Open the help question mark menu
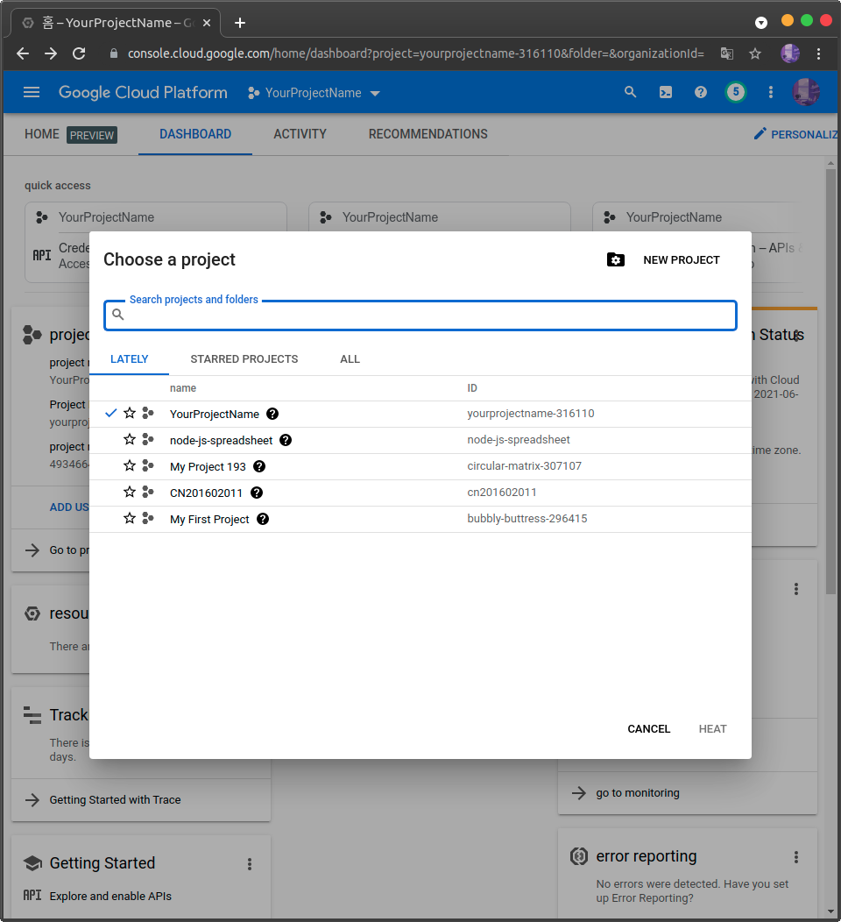 tap(701, 92)
